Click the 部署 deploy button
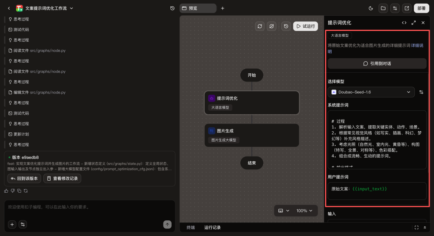Viewport: 434px width, 236px height. tap(421, 8)
